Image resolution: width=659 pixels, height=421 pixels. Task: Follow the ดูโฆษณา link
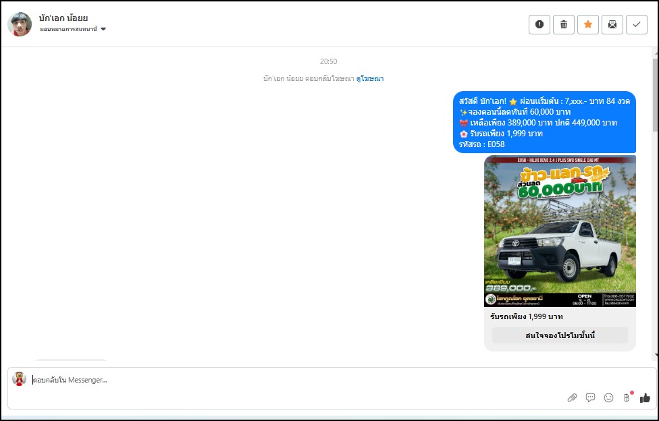370,78
